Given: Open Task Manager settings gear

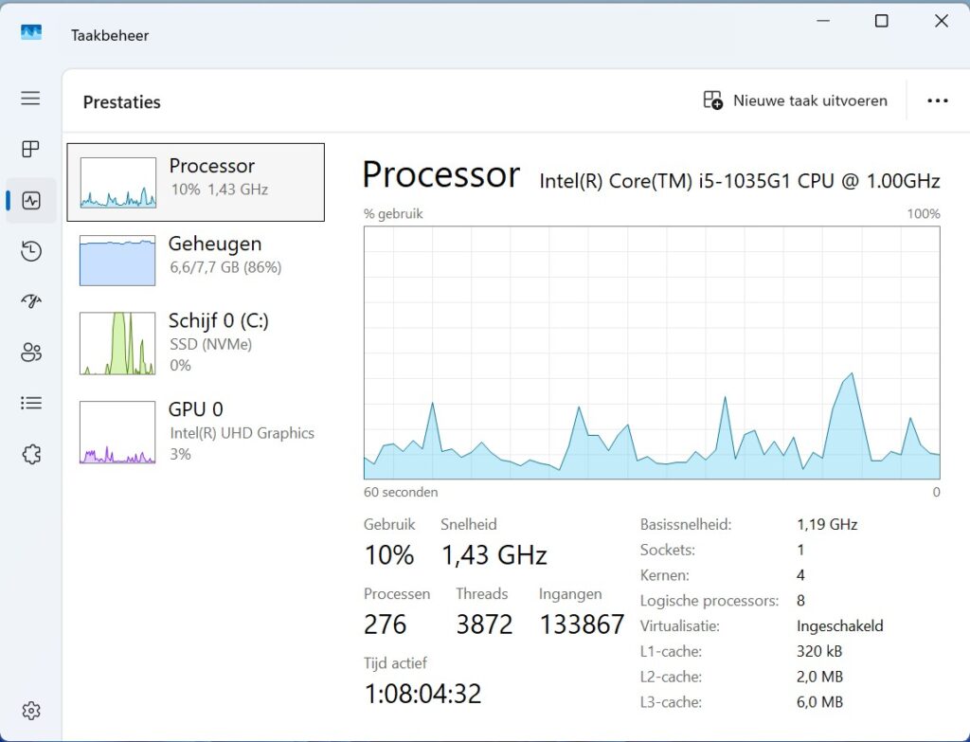Looking at the screenshot, I should [x=31, y=711].
